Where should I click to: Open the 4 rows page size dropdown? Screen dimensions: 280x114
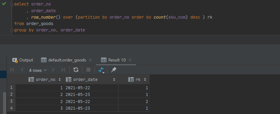38,70
